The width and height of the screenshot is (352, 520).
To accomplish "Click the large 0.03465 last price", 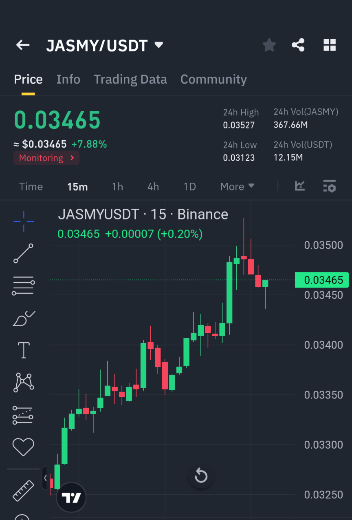I will click(57, 120).
